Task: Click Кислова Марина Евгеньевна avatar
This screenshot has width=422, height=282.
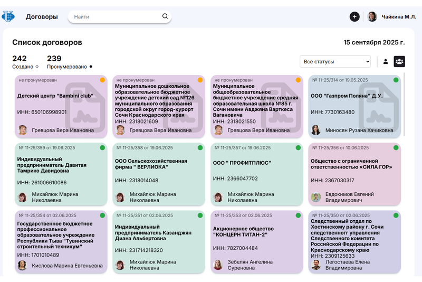Action: tap(22, 266)
